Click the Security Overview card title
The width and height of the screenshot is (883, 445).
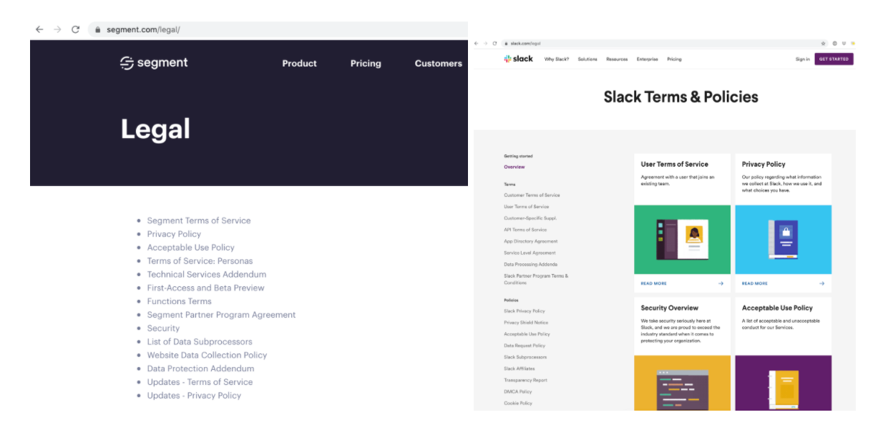coord(670,308)
